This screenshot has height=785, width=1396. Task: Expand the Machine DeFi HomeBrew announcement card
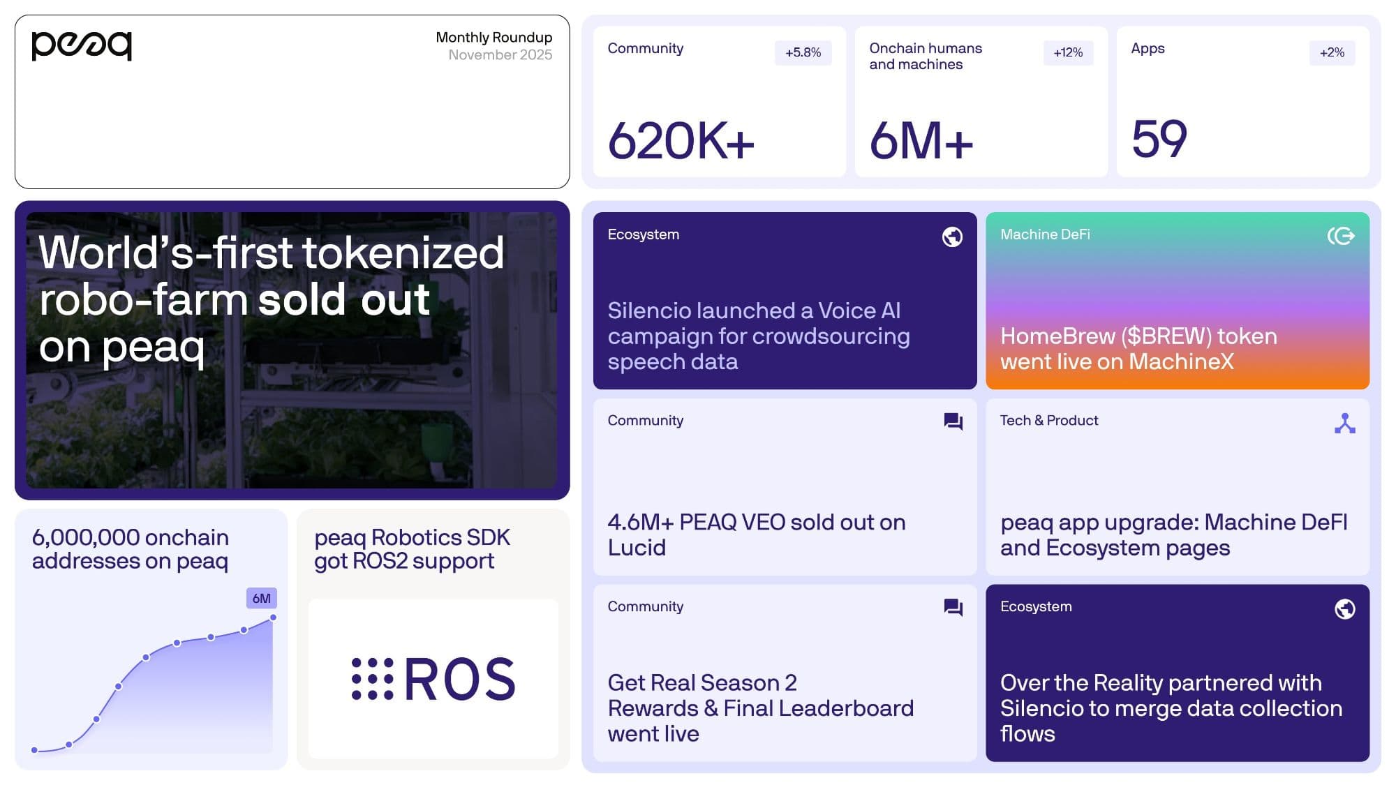tap(1176, 300)
